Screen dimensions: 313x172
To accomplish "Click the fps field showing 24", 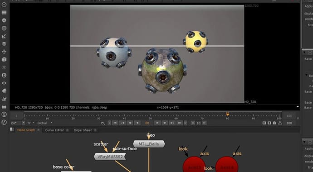I will pos(16,123).
